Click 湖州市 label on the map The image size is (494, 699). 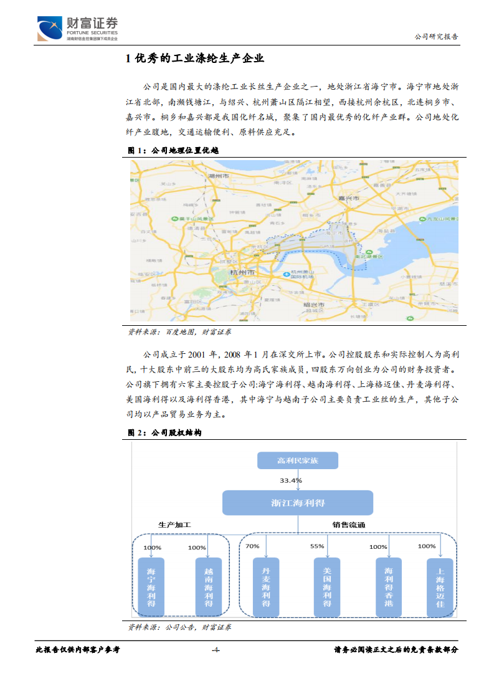coord(219,176)
